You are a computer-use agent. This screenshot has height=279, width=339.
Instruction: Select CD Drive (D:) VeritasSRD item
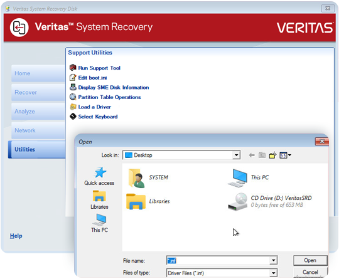click(x=270, y=201)
